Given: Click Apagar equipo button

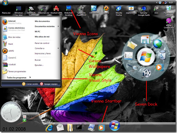Looking at the screenshot, I should [49, 84].
